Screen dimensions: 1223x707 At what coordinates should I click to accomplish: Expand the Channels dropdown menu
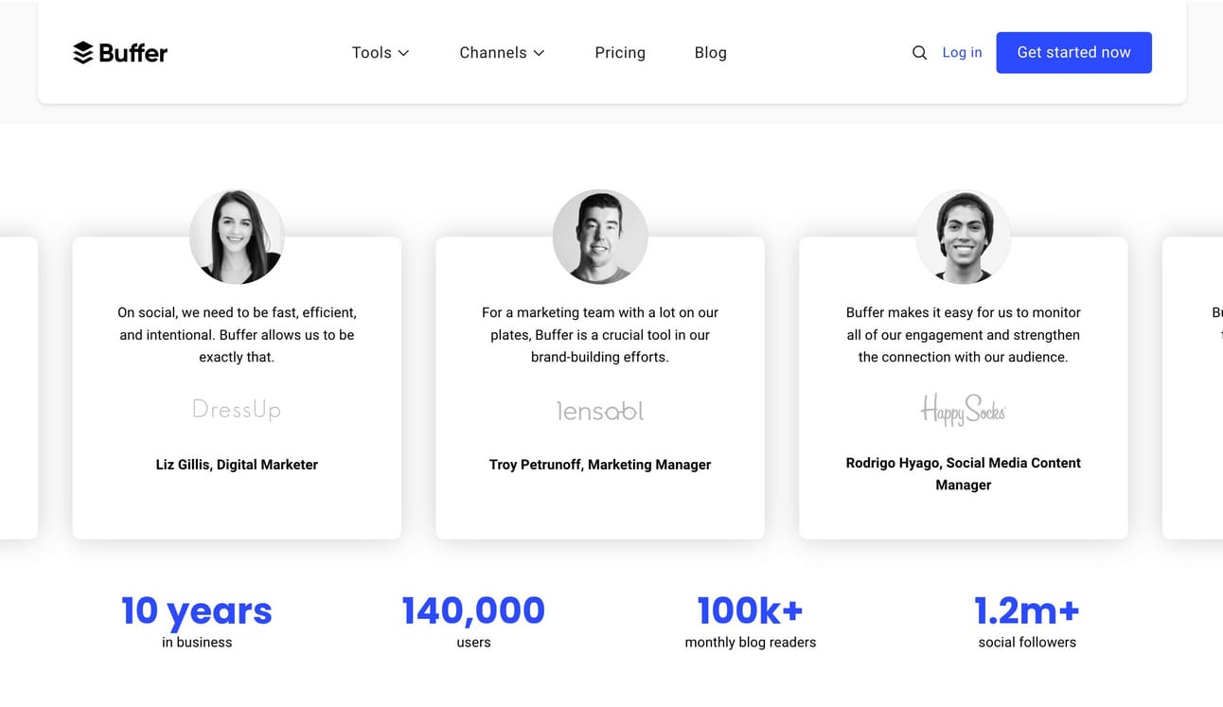tap(502, 53)
